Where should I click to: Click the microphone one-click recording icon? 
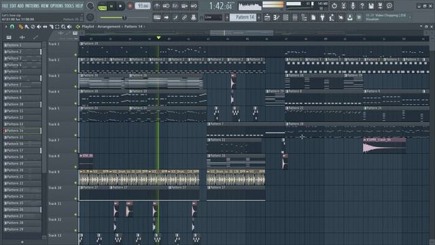point(353,5)
